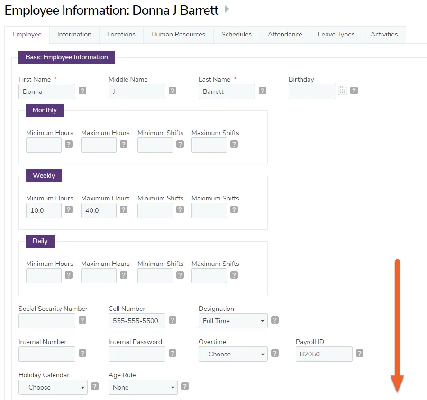Image resolution: width=427 pixels, height=400 pixels.
Task: Open the Birthday calendar picker icon
Action: point(343,91)
